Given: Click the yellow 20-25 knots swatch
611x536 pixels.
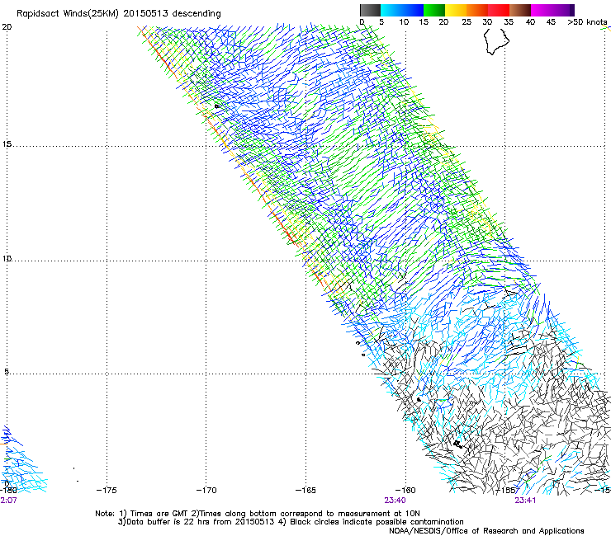Looking at the screenshot, I should [x=456, y=10].
